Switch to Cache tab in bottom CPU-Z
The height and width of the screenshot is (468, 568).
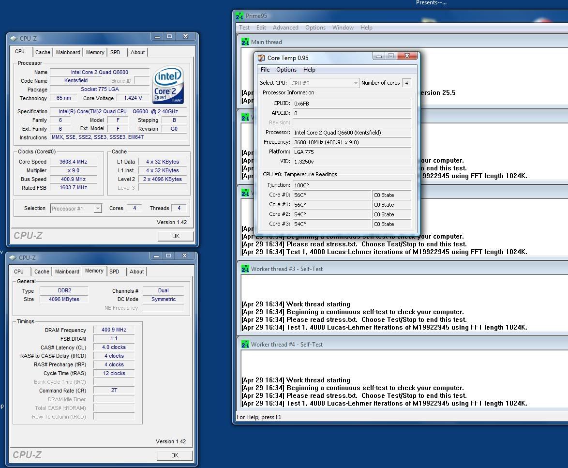(42, 272)
